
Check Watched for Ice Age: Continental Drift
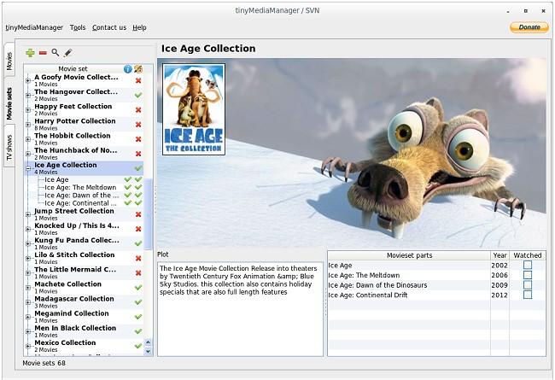(528, 295)
